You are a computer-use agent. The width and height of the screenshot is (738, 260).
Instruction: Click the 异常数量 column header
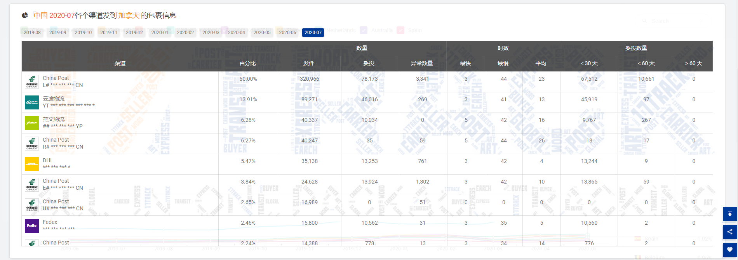click(x=422, y=63)
